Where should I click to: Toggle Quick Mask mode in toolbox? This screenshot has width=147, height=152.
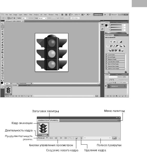[x=2, y=86]
